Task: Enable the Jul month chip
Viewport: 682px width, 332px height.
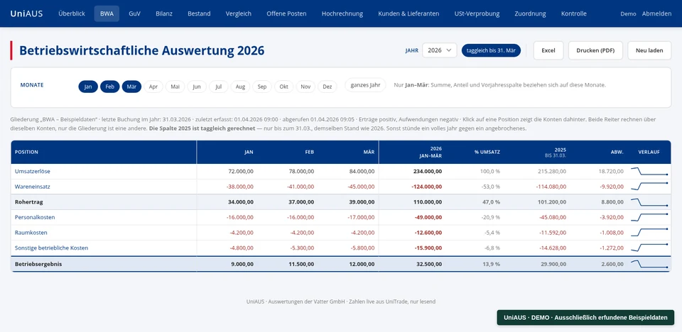Action: click(x=218, y=87)
